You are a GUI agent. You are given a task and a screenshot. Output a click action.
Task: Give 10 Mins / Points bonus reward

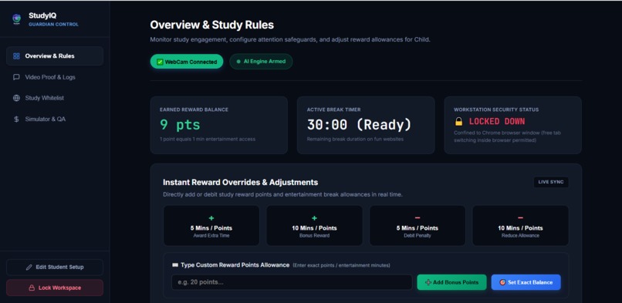coord(314,225)
